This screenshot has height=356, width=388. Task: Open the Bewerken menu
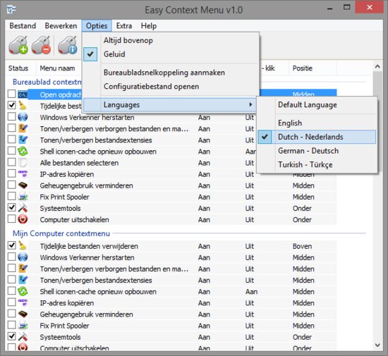[x=61, y=25]
